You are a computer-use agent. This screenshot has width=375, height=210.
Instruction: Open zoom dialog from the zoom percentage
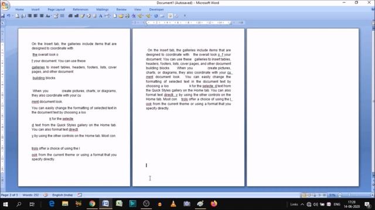point(332,195)
